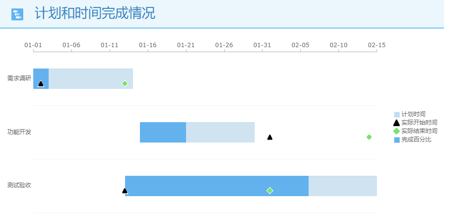This screenshot has height=219, width=457.
Task: Toggle 实际结束时间 legend entry
Action: click(415, 131)
